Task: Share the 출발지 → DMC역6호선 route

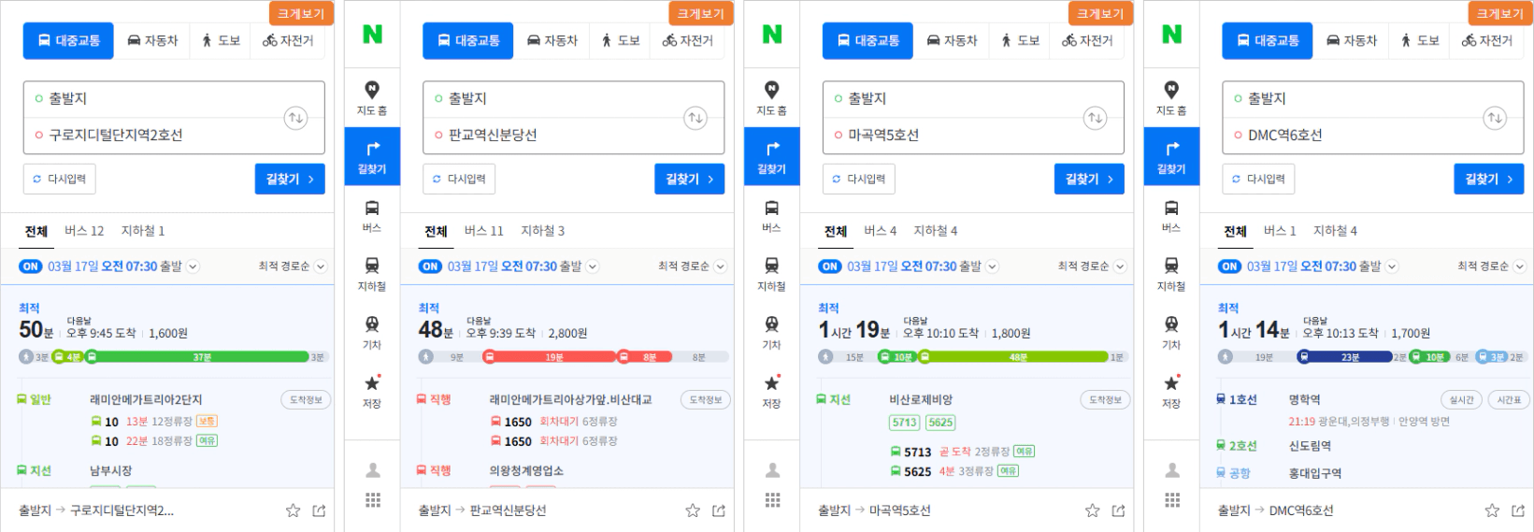Action: tap(1518, 510)
